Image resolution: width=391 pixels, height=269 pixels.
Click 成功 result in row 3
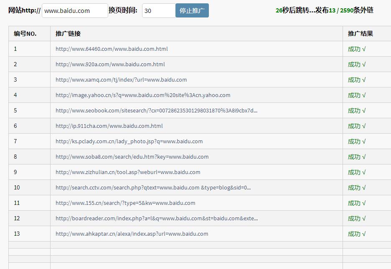click(x=357, y=80)
